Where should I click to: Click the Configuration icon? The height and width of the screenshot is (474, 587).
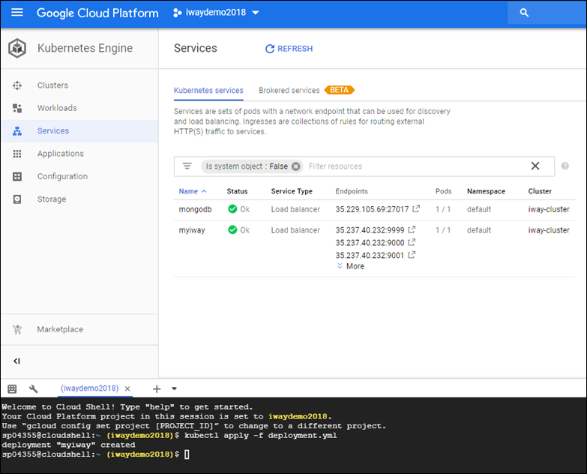(x=17, y=176)
